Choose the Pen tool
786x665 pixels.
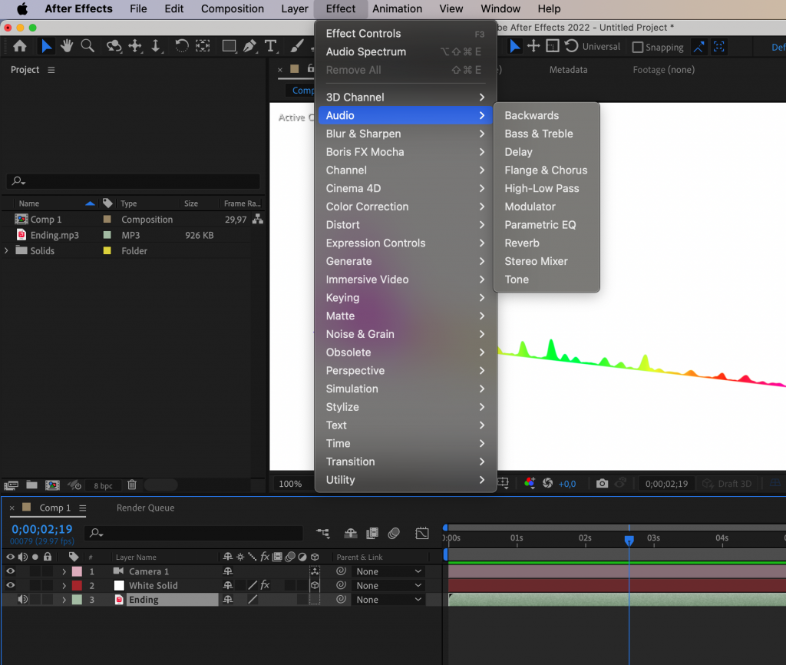pos(249,46)
